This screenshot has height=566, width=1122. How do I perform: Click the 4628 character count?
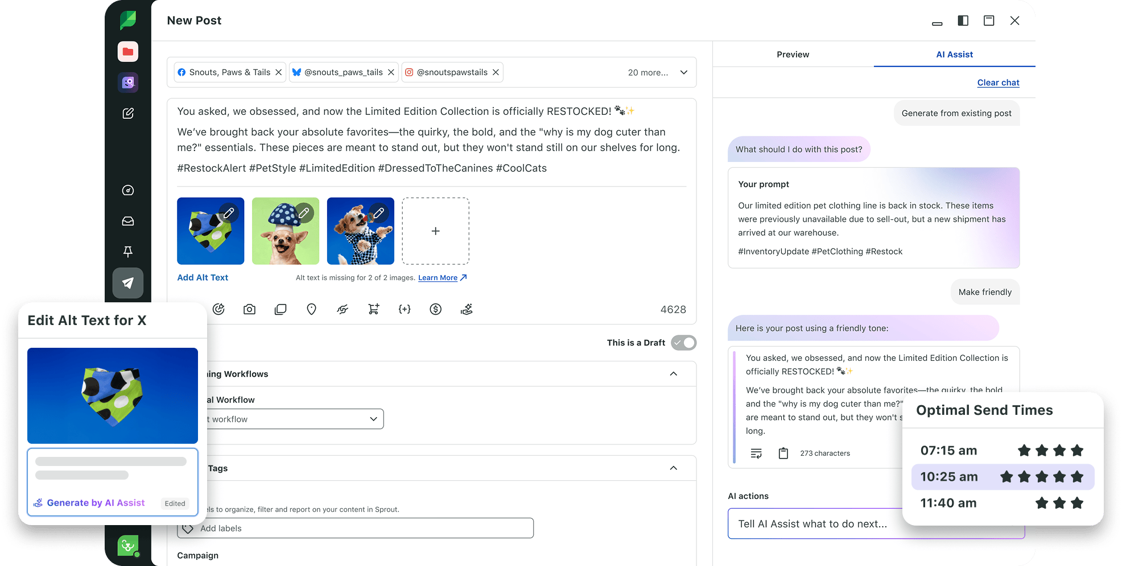(673, 310)
